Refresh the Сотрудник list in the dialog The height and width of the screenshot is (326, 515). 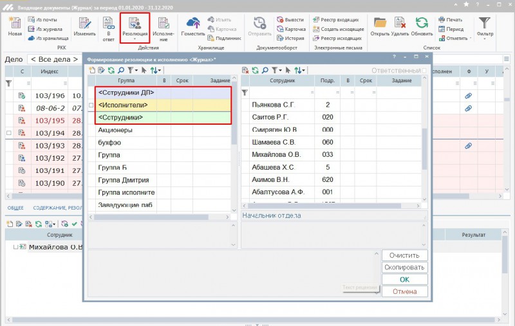(255, 70)
